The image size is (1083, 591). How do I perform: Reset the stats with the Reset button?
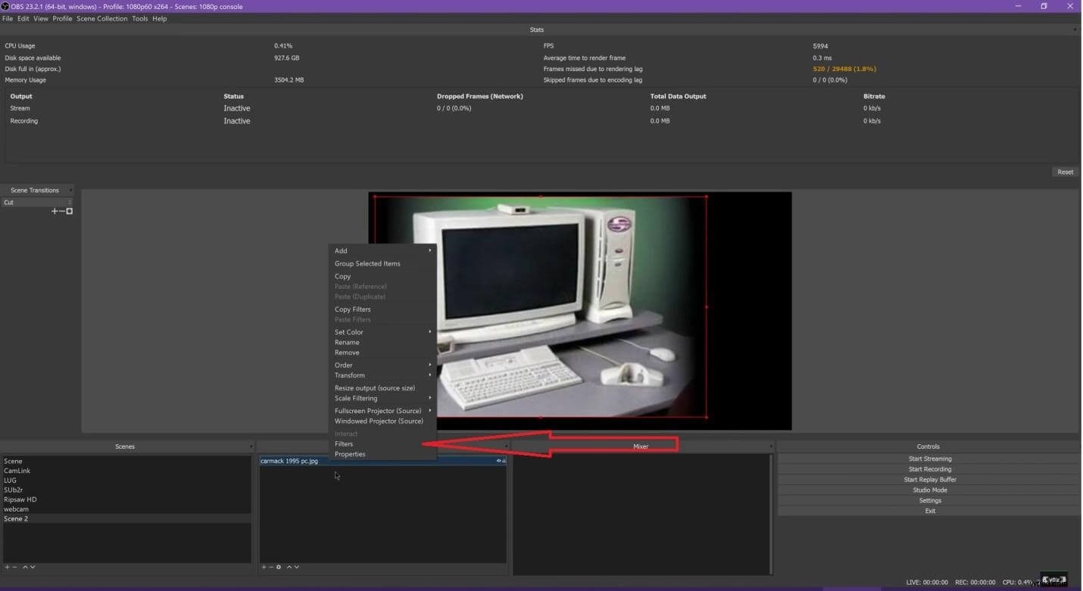click(x=1065, y=172)
